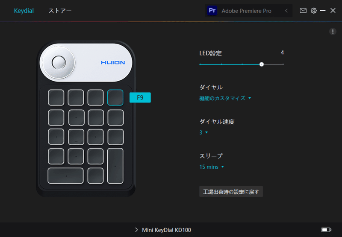This screenshot has height=237, width=342.
Task: Open the mail feedback icon
Action: click(303, 10)
